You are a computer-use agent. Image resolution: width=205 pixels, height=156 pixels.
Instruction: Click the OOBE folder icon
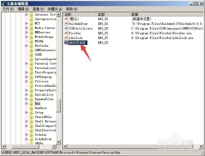31,55
